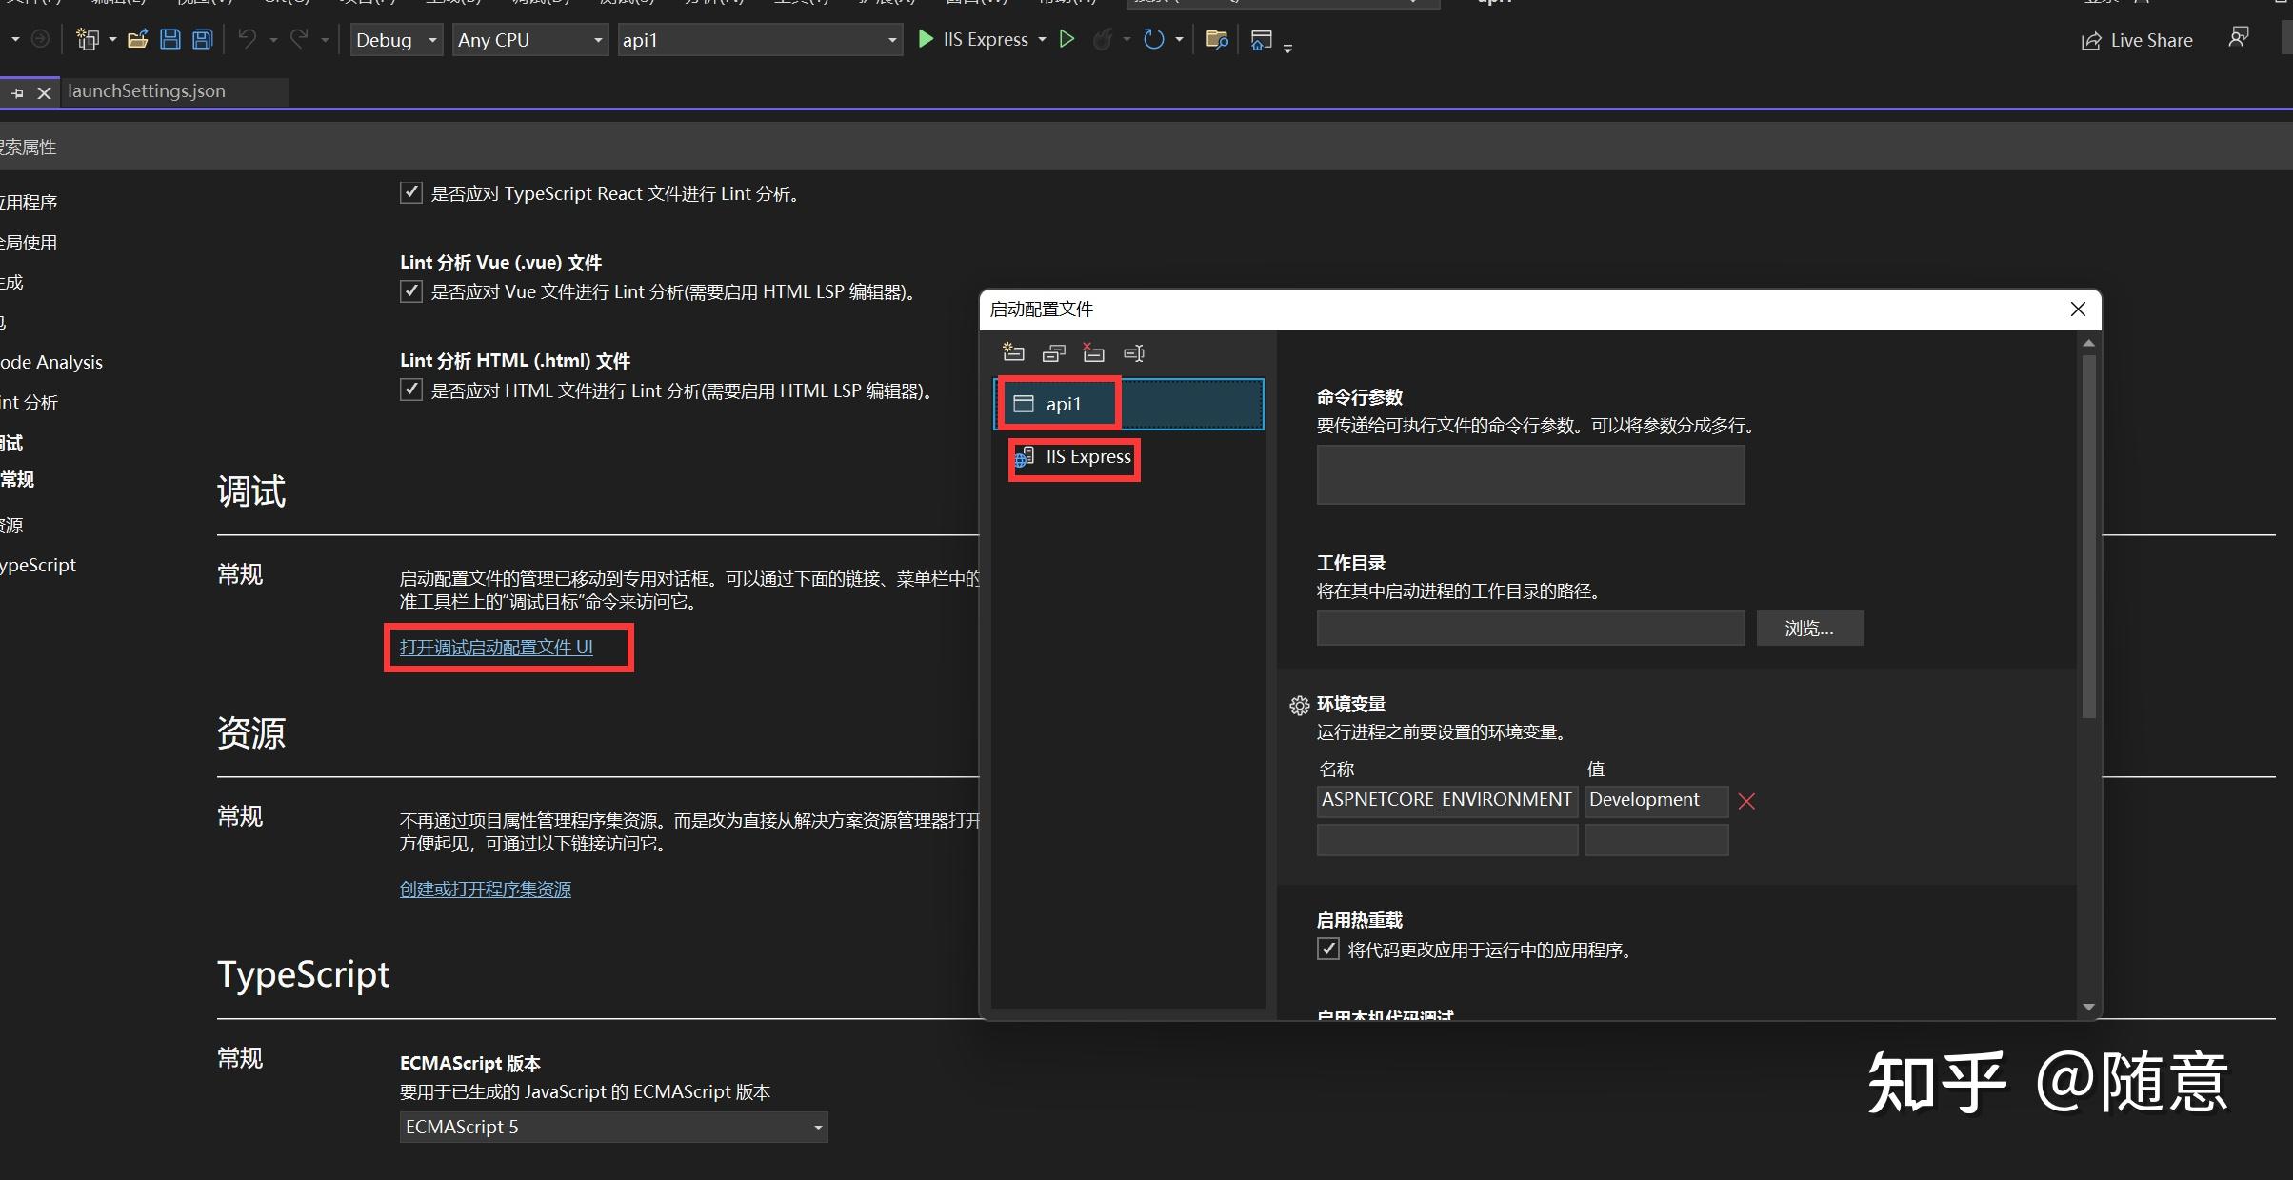Create a new launch profile
Screen dimensions: 2293x1180
[x=1013, y=352]
